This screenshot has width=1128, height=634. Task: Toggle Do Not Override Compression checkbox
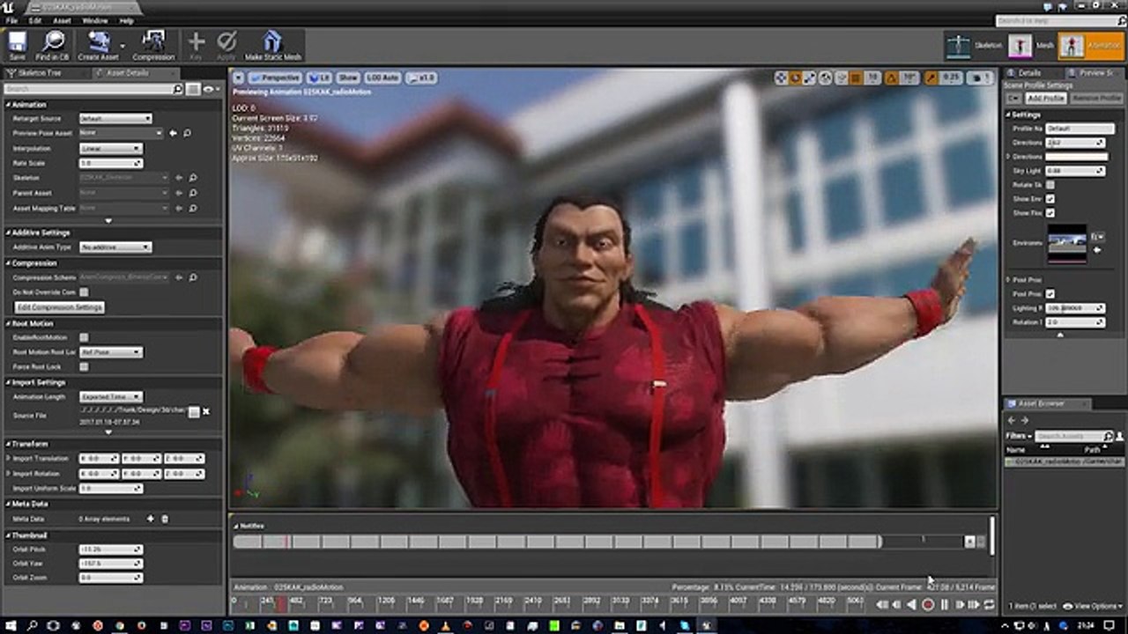pyautogui.click(x=84, y=291)
